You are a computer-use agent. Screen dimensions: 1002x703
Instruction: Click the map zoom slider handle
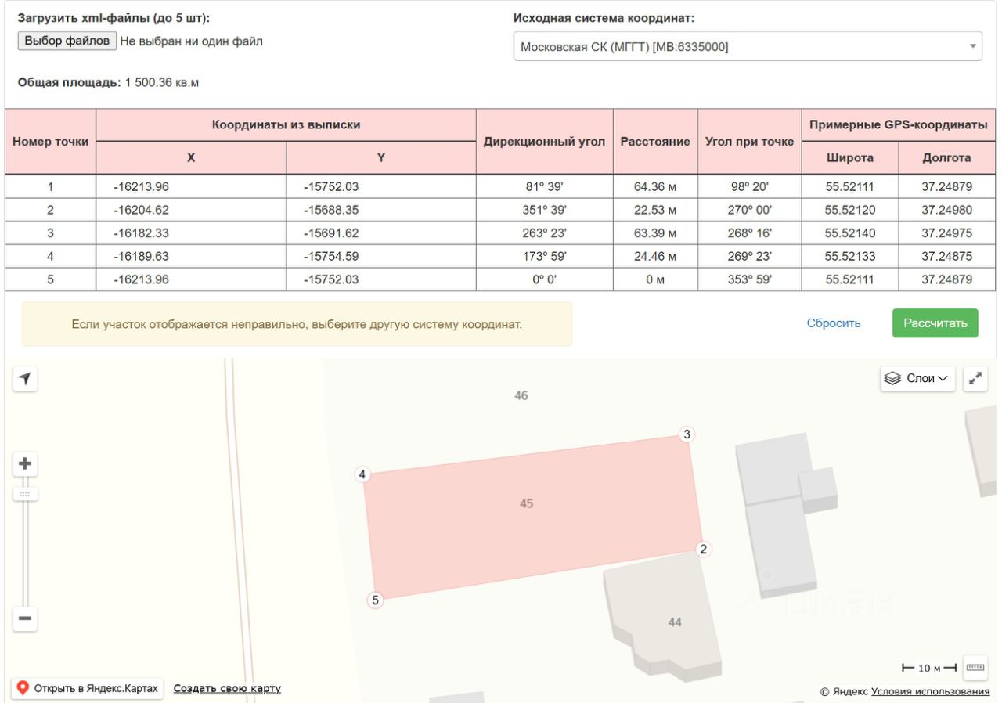[25, 495]
